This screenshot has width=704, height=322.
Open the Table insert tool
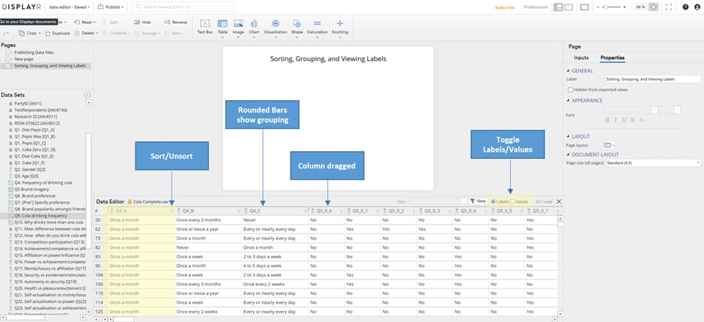point(222,27)
